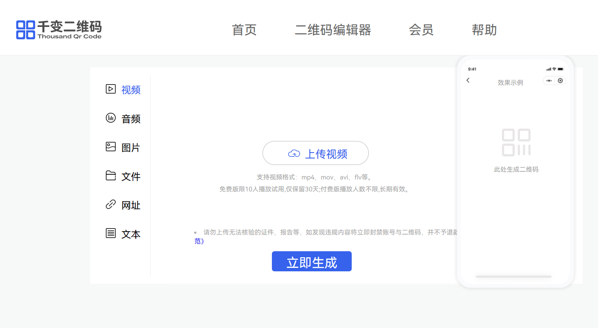Open the 首页 home page
The height and width of the screenshot is (332, 598).
point(244,30)
